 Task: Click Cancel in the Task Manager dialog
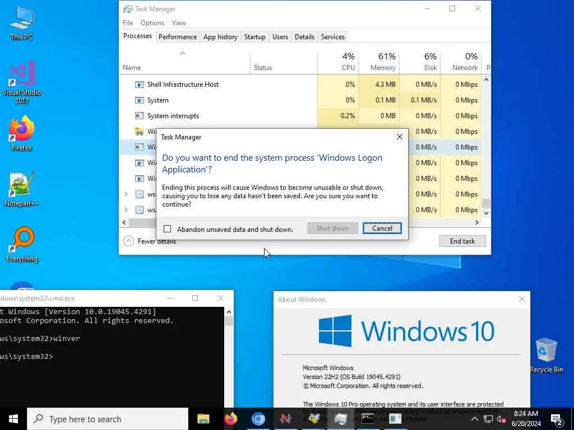click(x=382, y=228)
